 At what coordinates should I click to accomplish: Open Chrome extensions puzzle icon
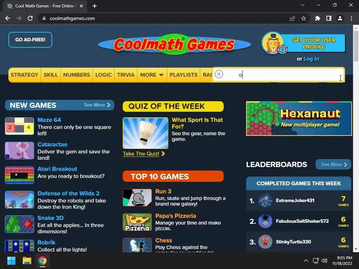tap(318, 18)
